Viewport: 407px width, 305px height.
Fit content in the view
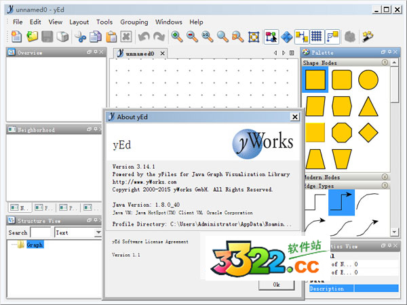click(x=254, y=37)
